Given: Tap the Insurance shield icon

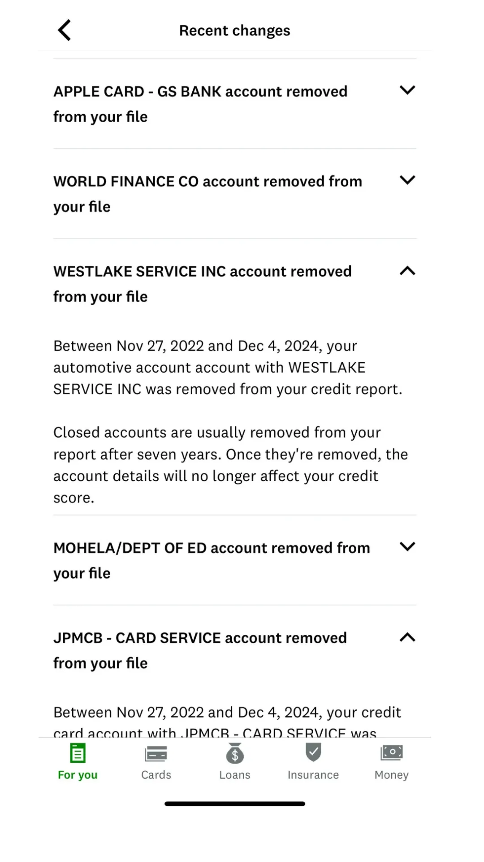Looking at the screenshot, I should pyautogui.click(x=313, y=752).
